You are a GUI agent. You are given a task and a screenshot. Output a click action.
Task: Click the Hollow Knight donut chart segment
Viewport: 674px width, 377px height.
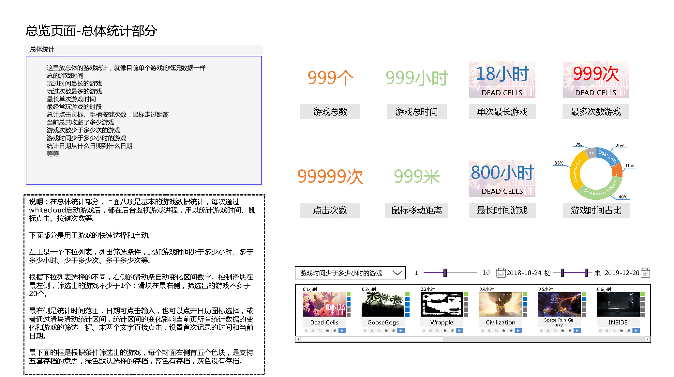[x=576, y=171]
